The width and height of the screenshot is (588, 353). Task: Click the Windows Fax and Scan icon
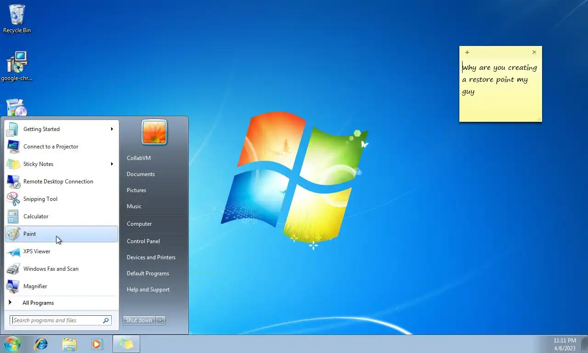tap(13, 269)
